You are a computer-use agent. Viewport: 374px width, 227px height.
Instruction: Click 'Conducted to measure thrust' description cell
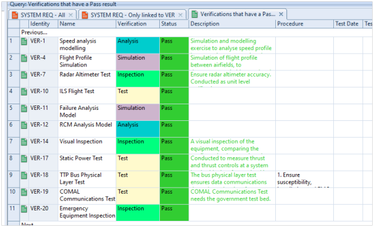[x=232, y=162]
